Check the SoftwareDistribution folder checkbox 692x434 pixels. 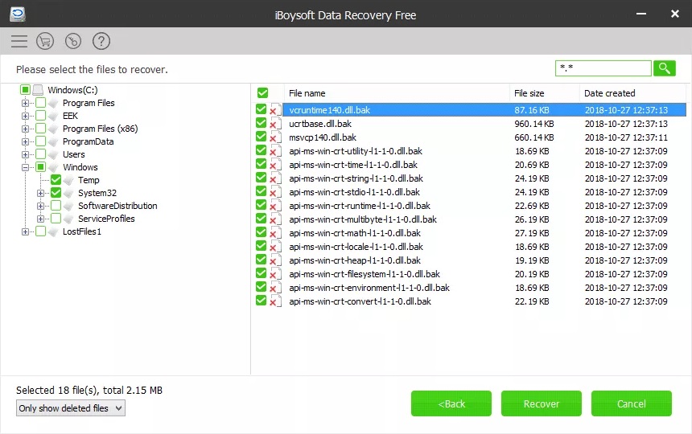pyautogui.click(x=56, y=205)
